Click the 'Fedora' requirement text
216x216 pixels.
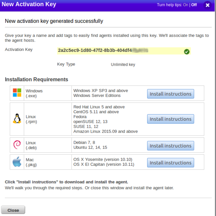point(80,117)
